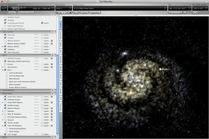
Task: Toggle the Comets checkbox
Action: [x=5, y=38]
